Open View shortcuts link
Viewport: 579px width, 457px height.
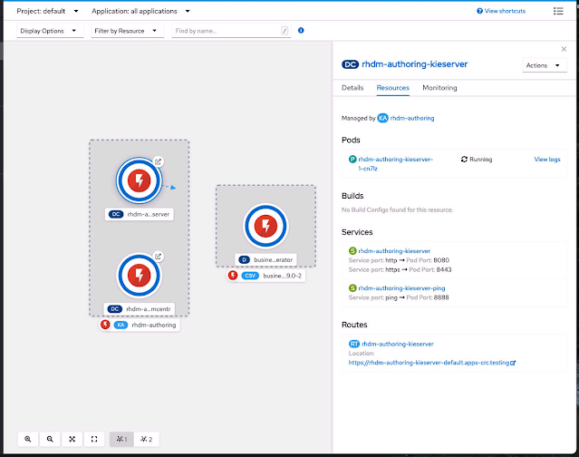(x=501, y=11)
